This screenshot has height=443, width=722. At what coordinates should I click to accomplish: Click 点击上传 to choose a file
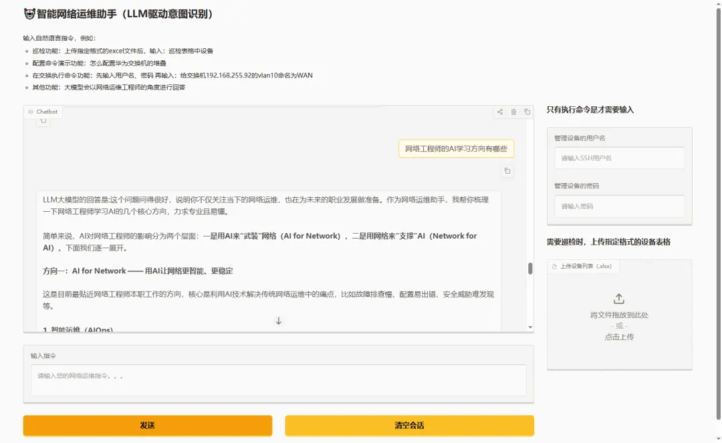click(619, 337)
